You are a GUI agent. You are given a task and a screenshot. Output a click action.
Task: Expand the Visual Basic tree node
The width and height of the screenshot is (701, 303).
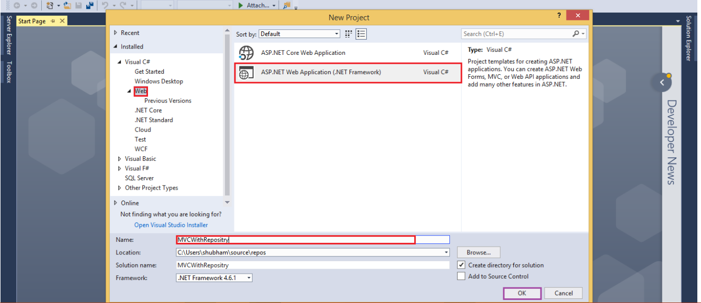coord(120,159)
